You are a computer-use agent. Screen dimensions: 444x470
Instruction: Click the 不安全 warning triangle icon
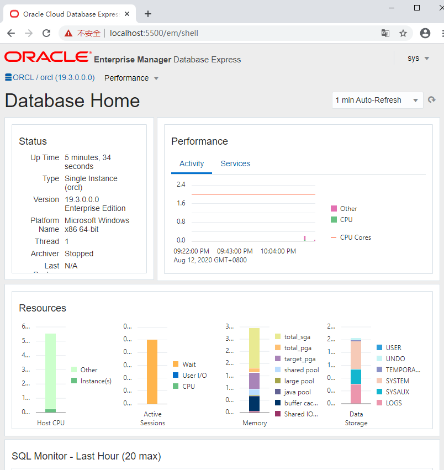[67, 33]
